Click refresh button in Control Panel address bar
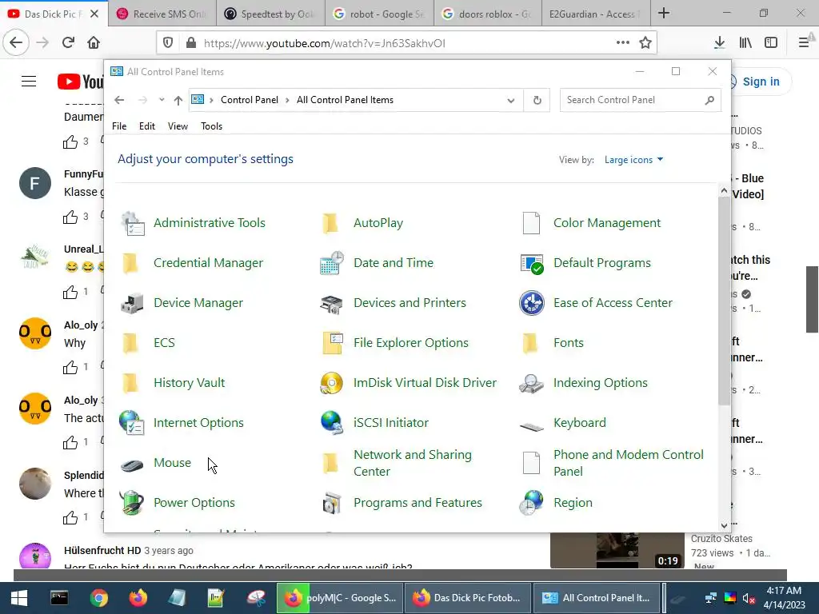 [x=537, y=100]
